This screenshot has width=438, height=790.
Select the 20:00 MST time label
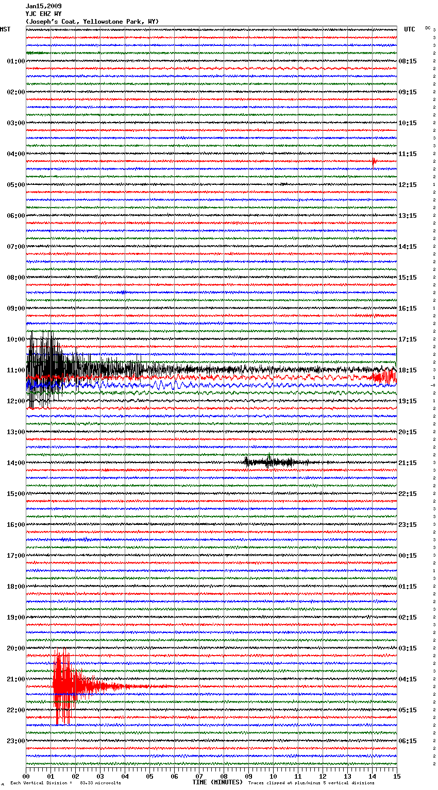pyautogui.click(x=16, y=648)
